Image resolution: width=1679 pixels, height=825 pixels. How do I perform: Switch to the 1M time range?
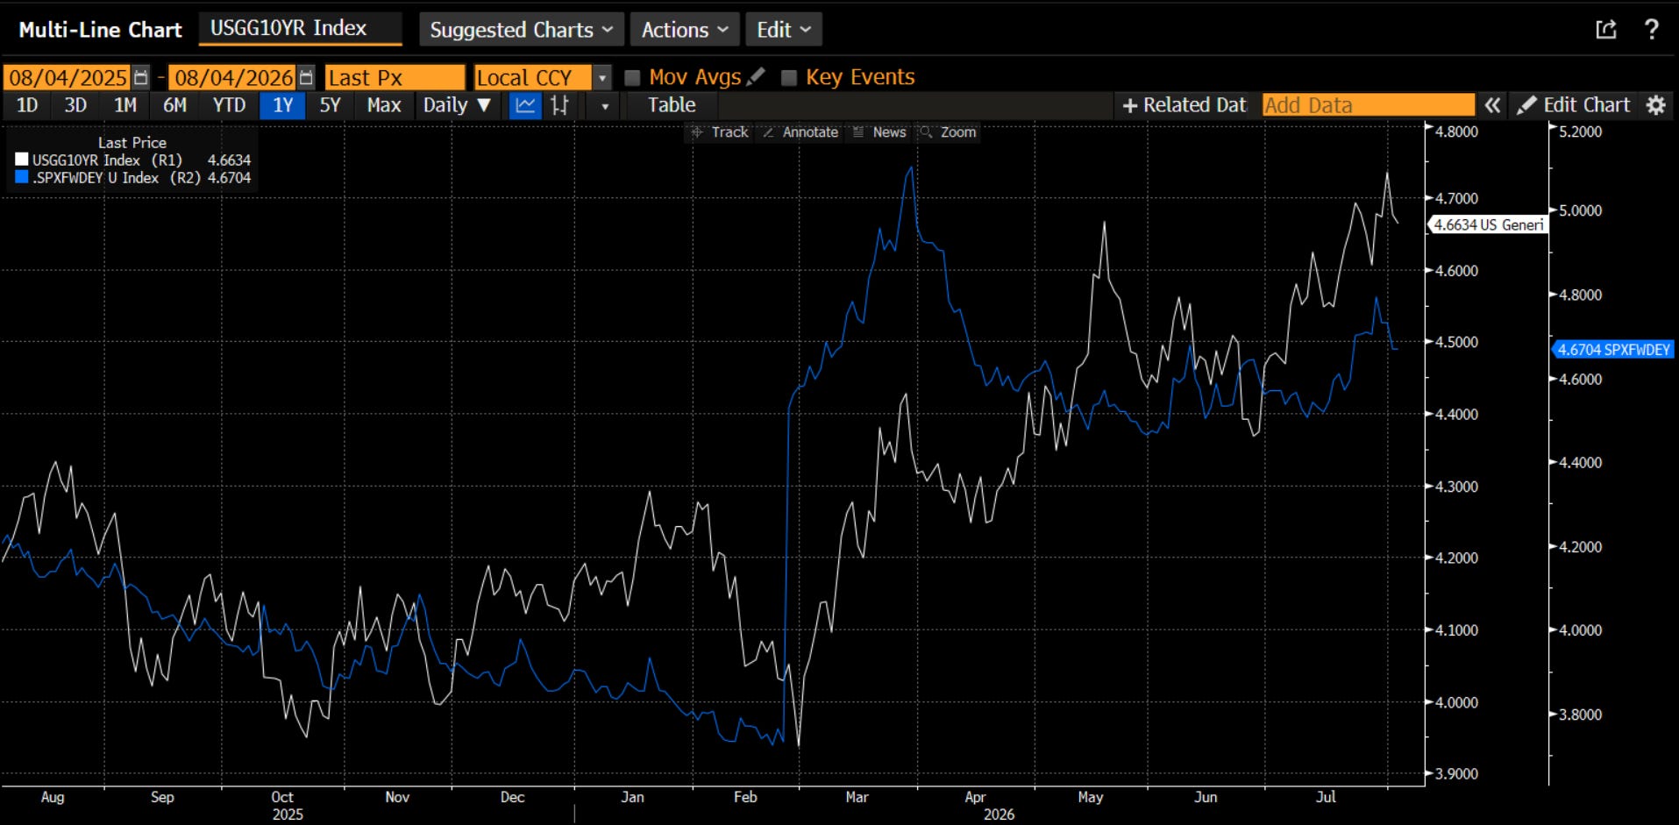pos(125,105)
